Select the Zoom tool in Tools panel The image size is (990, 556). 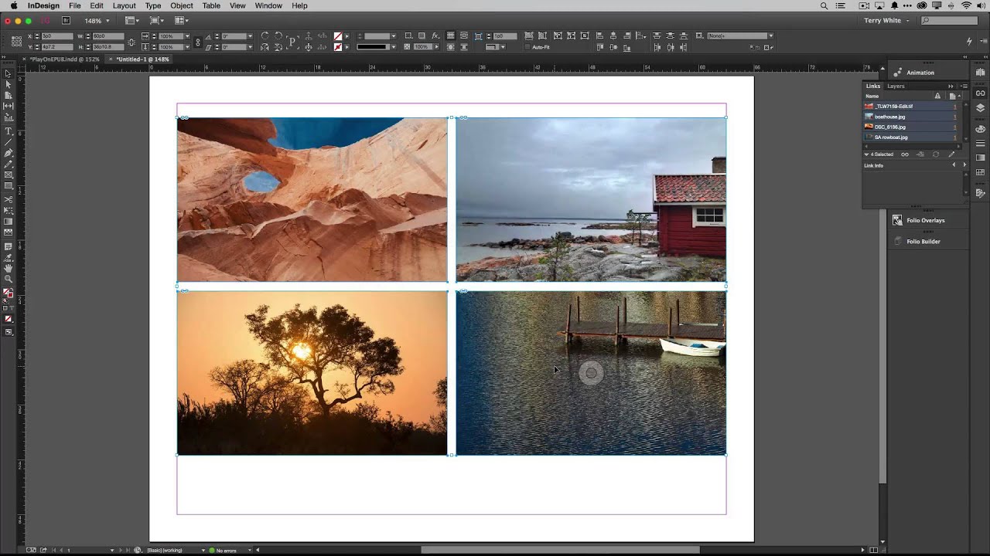click(x=8, y=280)
